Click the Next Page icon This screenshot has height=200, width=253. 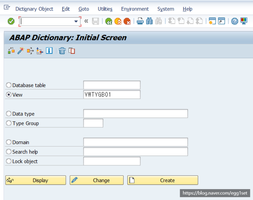point(190,21)
